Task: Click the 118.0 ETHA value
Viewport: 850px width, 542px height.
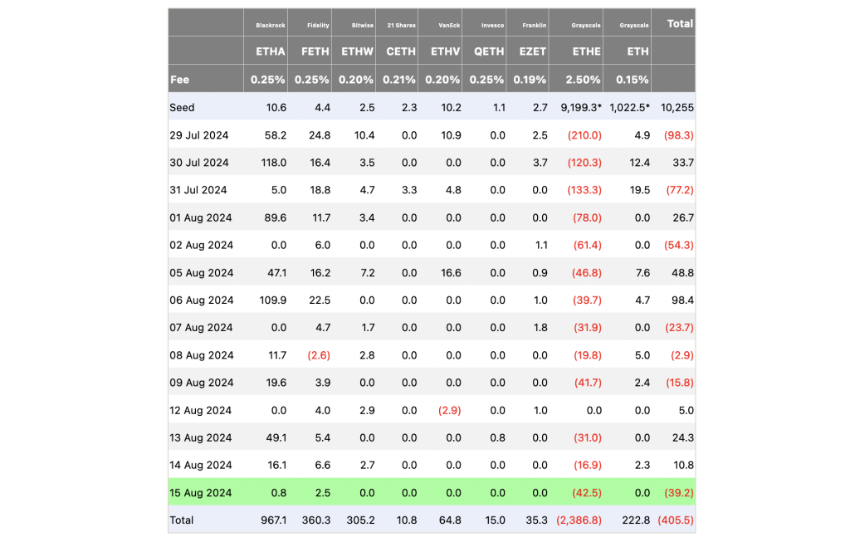Action: (x=274, y=163)
